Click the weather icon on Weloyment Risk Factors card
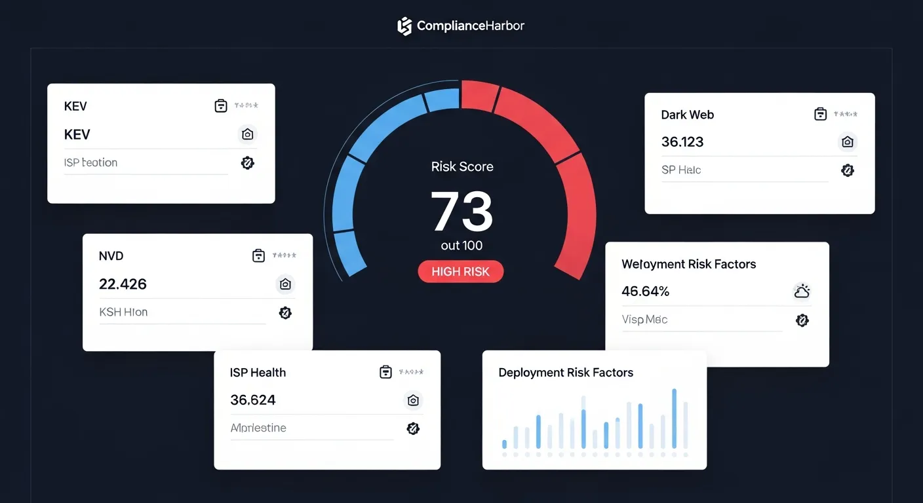 click(x=802, y=291)
